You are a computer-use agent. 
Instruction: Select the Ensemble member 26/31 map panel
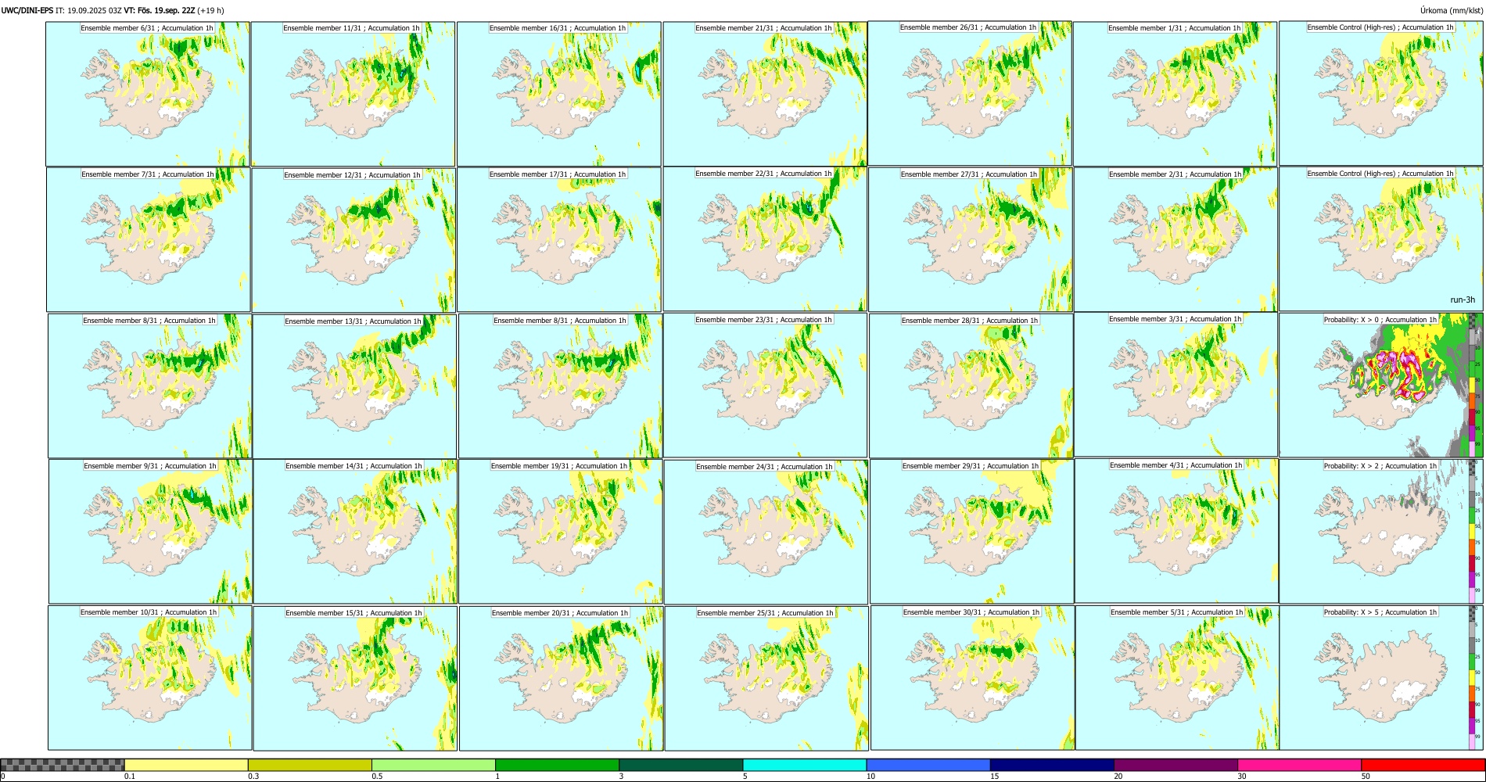[x=970, y=93]
